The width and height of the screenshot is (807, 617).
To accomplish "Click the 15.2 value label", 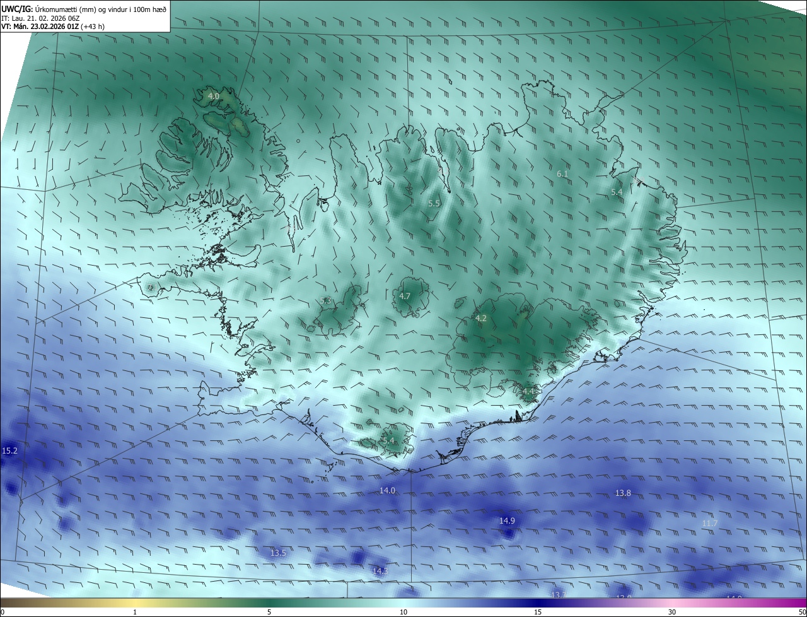I will tap(10, 451).
